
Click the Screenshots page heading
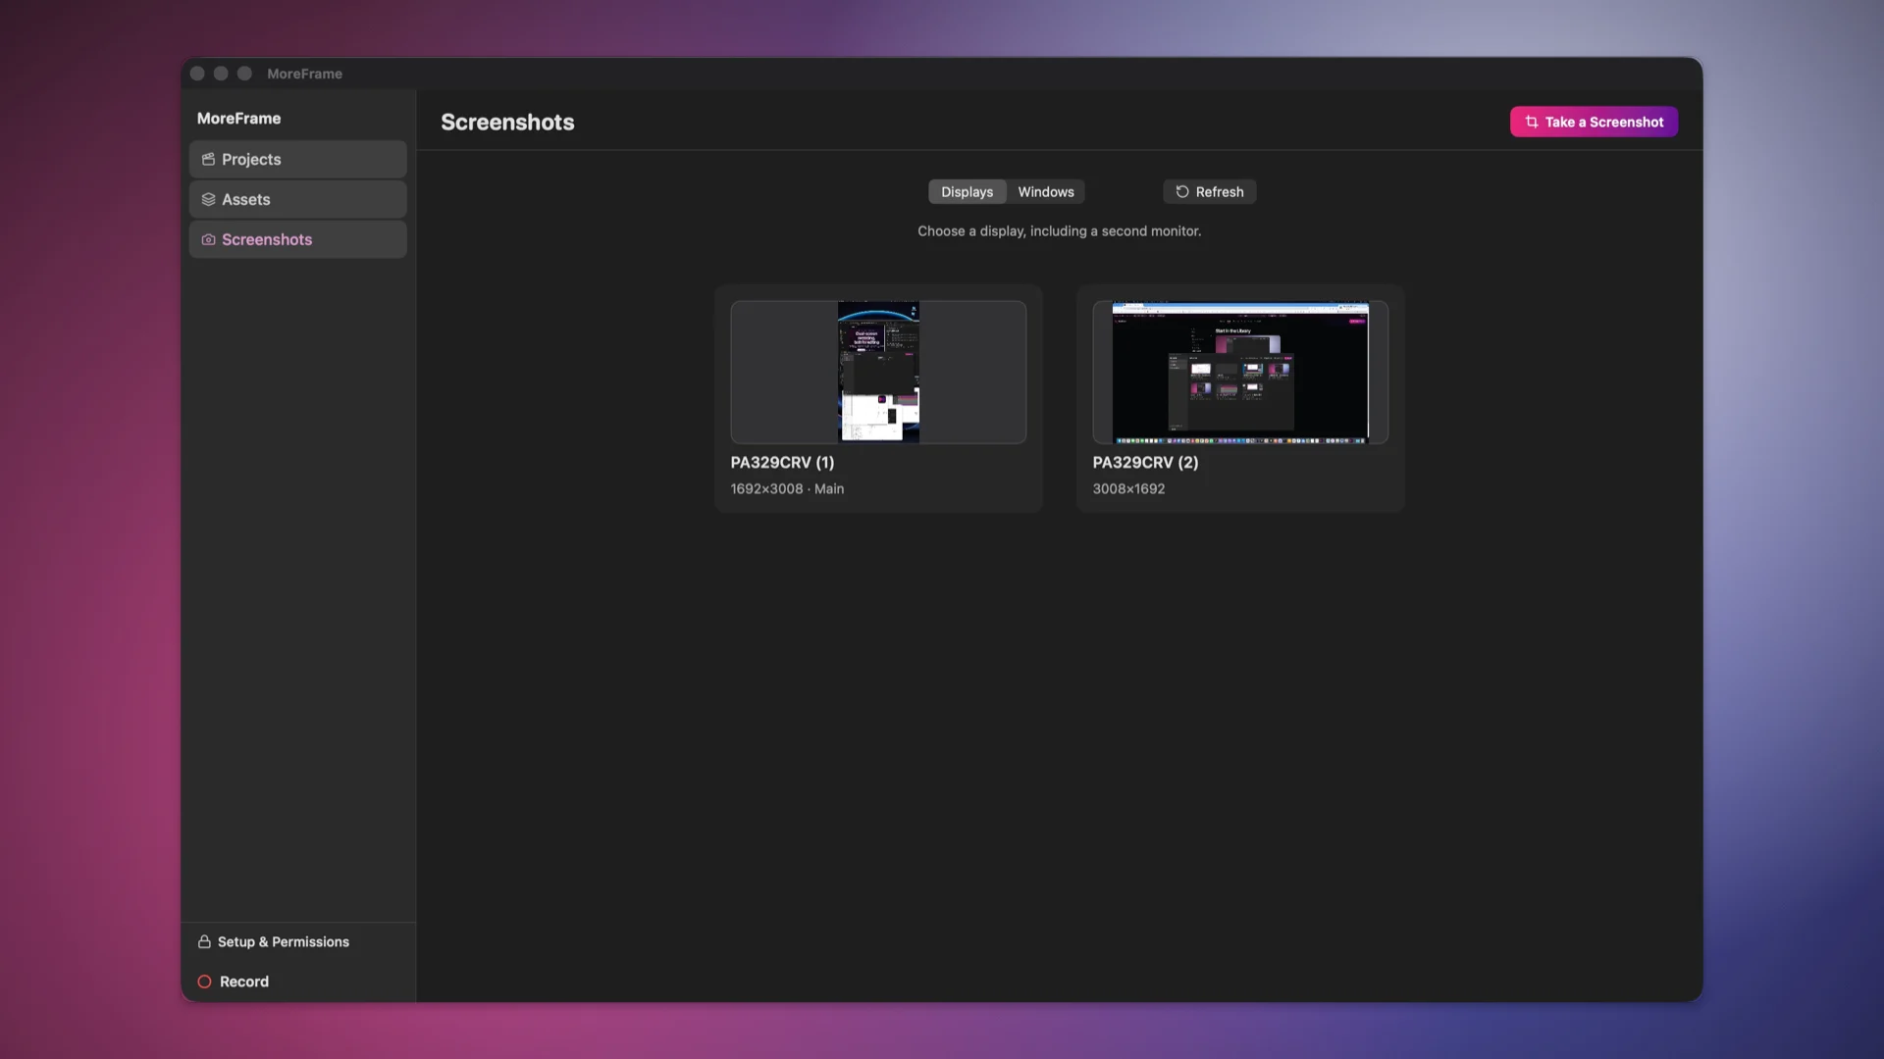coord(507,123)
